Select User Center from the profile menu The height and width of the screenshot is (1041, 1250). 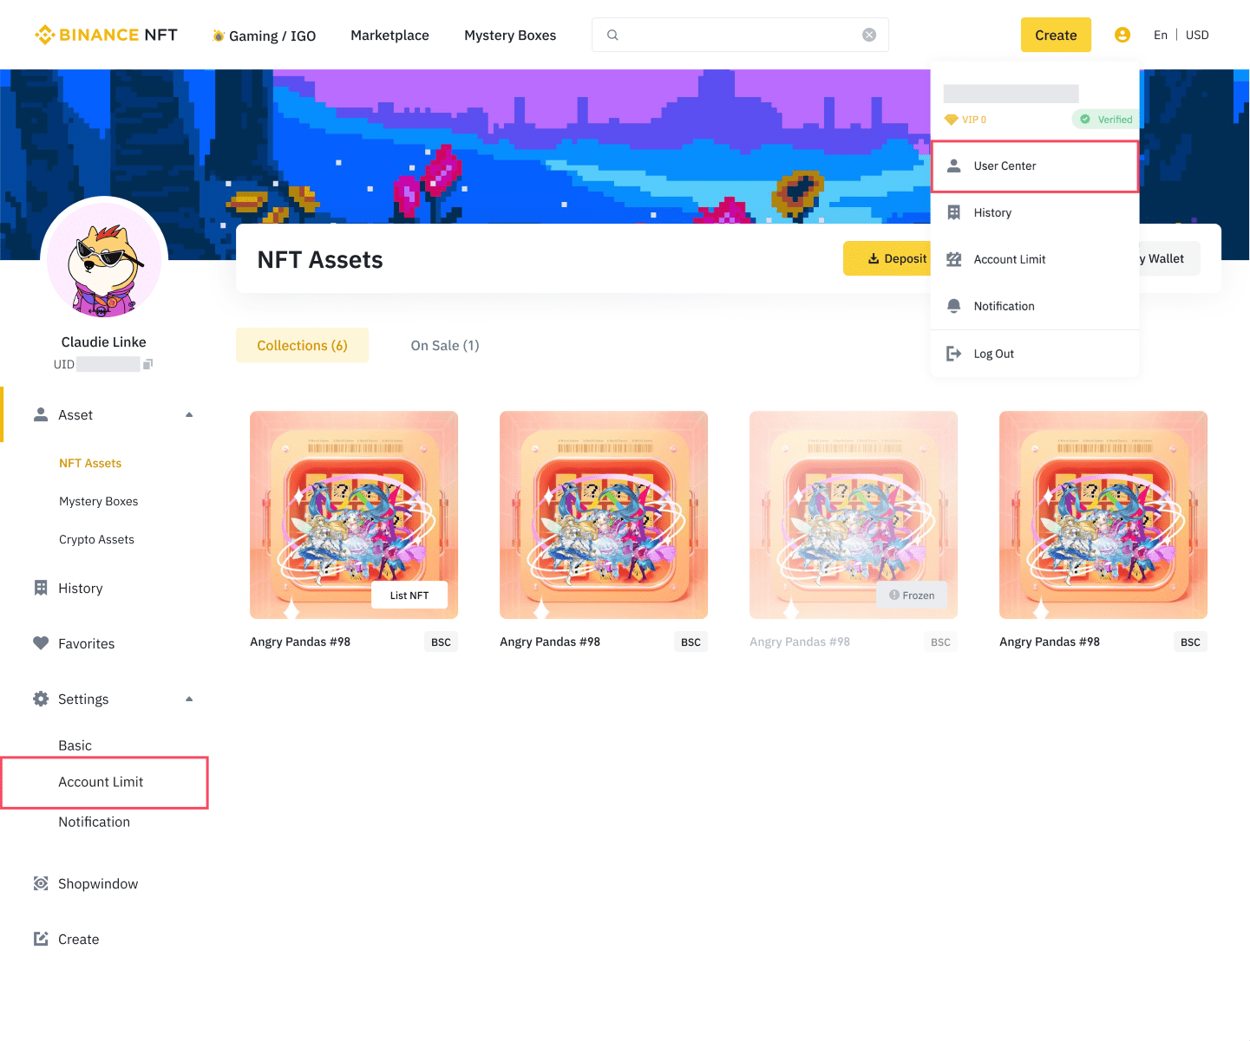(x=1035, y=166)
